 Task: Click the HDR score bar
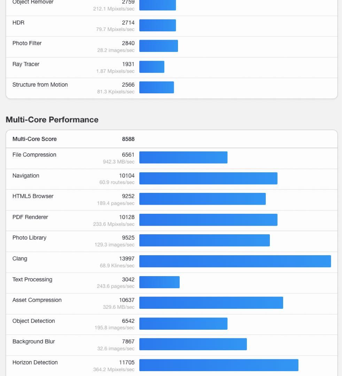pos(157,25)
